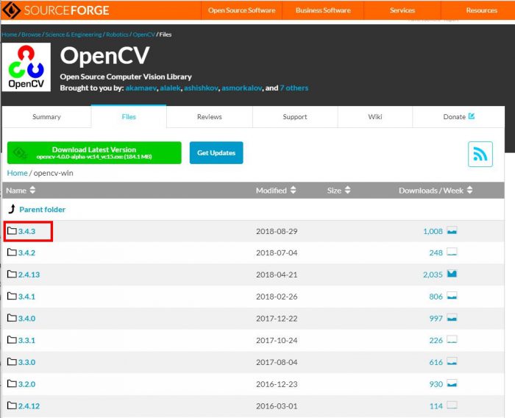The image size is (515, 418).
Task: Click the folder icon for 3.4.1
Action: pyautogui.click(x=12, y=296)
